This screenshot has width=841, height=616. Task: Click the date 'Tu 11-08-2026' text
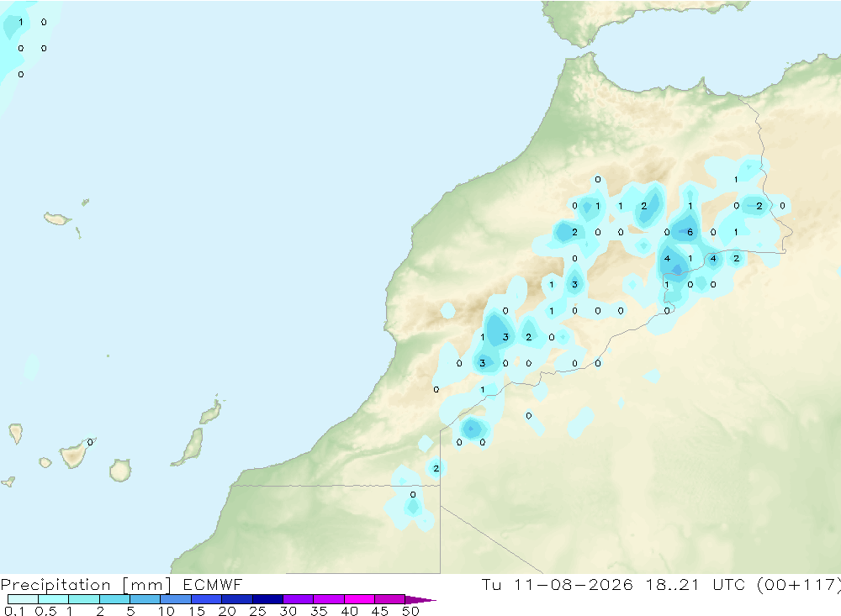558,584
